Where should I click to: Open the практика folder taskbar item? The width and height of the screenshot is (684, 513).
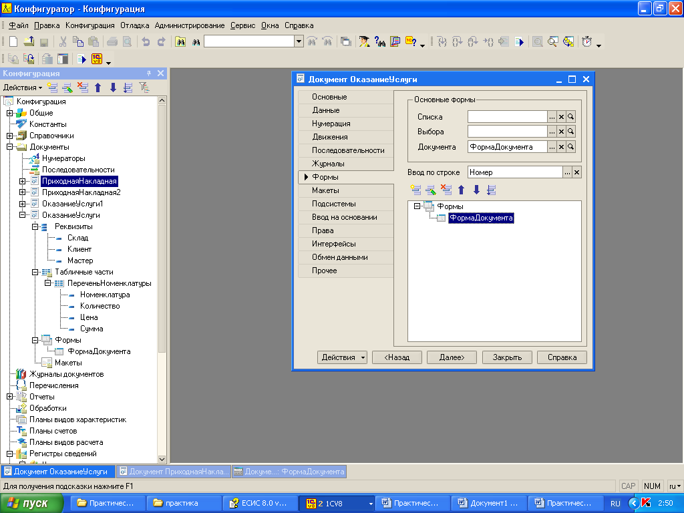tap(184, 504)
